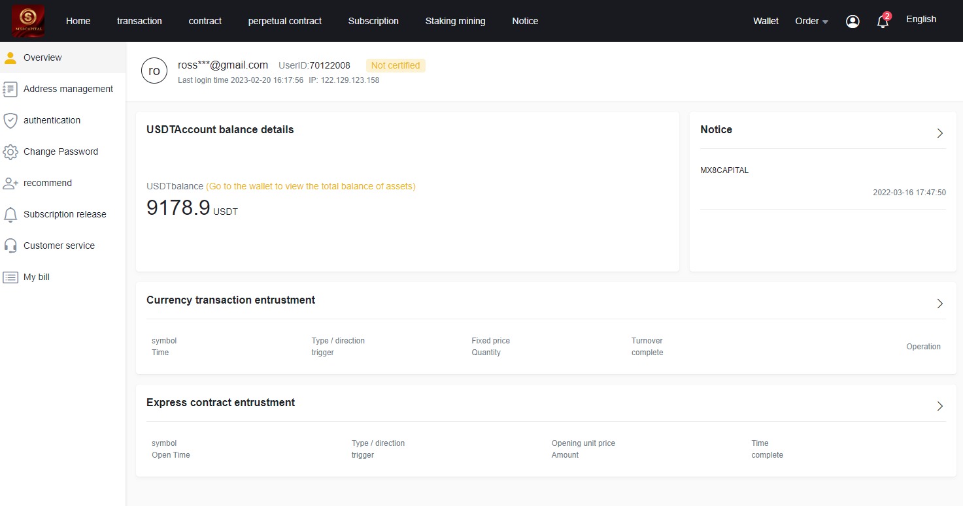Open the Subscription release bell item
The height and width of the screenshot is (506, 963).
64,214
